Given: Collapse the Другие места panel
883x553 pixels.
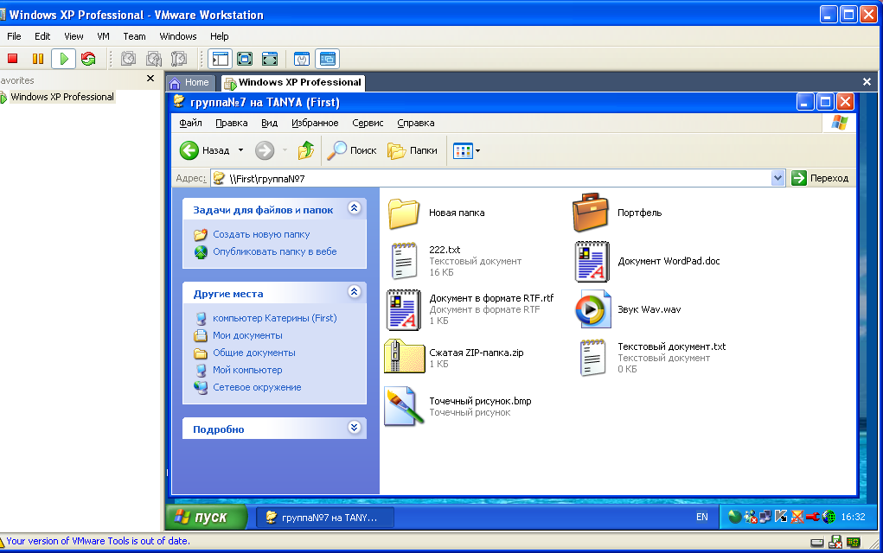Looking at the screenshot, I should pos(355,291).
